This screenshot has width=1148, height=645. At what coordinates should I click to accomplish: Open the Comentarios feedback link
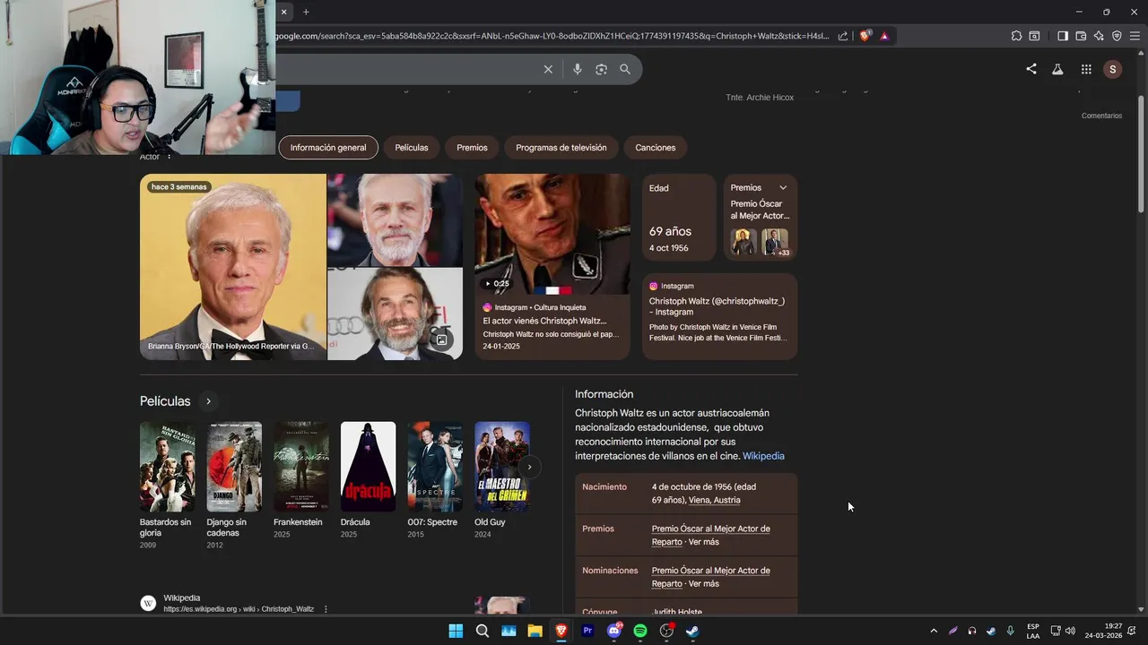(x=1101, y=116)
